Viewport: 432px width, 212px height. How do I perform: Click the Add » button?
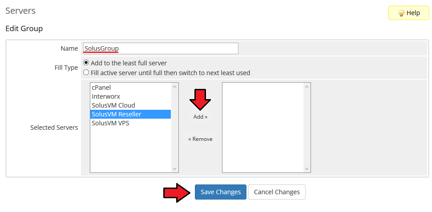200,117
